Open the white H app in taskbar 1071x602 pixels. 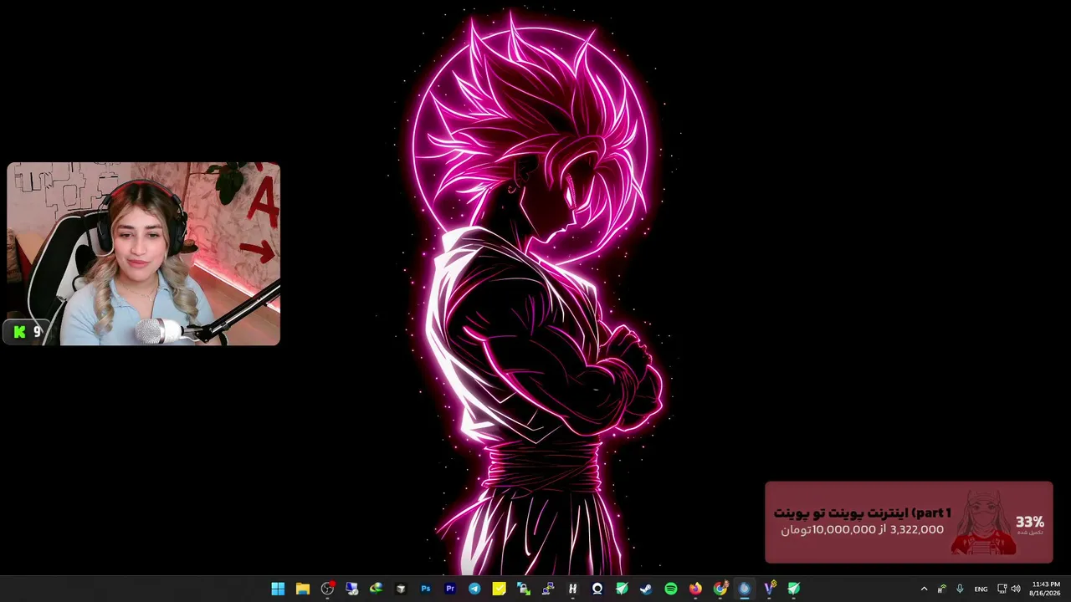(x=572, y=589)
